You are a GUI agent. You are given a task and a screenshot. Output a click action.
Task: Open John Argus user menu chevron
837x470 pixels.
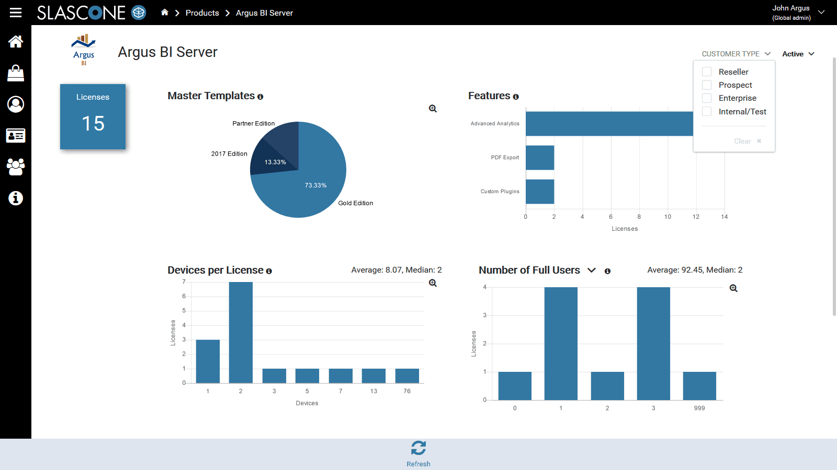pyautogui.click(x=821, y=12)
